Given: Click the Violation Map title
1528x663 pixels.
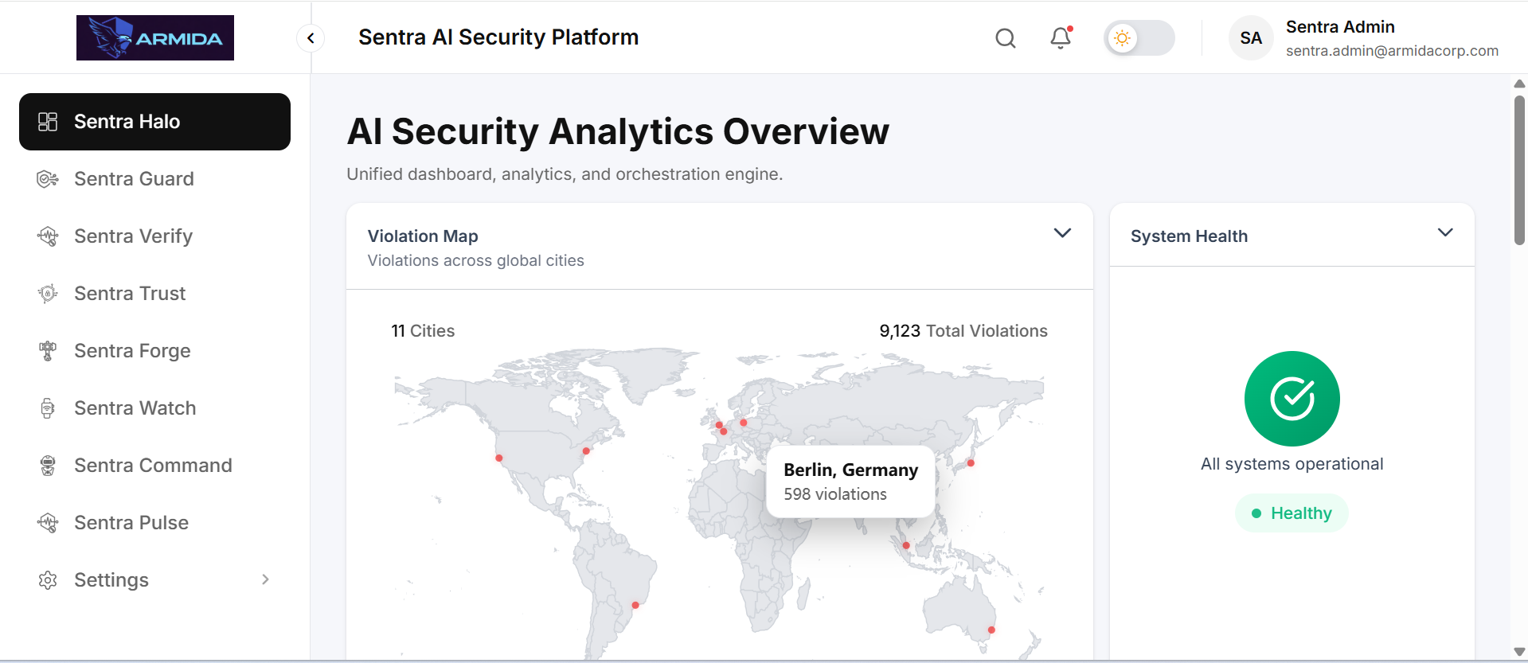Looking at the screenshot, I should coord(423,236).
